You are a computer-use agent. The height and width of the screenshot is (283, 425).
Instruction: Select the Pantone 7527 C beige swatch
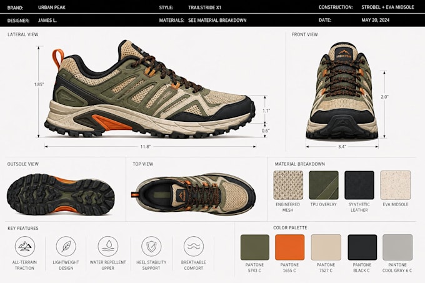click(326, 247)
